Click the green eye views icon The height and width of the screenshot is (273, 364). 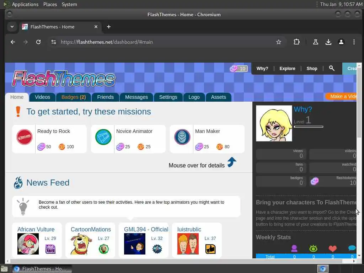tap(314, 248)
